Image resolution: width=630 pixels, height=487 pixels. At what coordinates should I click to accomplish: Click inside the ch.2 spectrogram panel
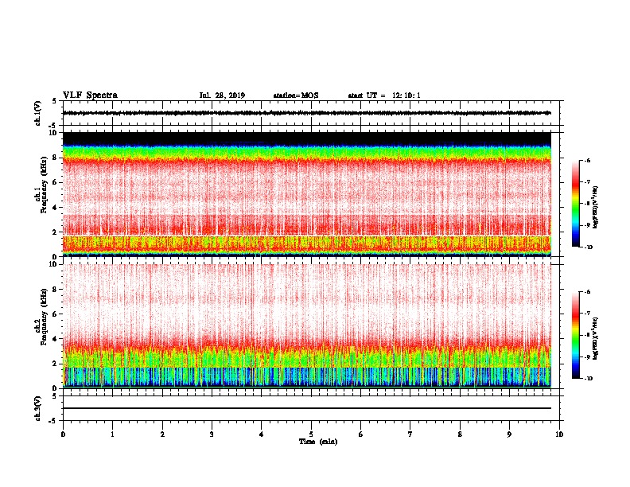(x=306, y=326)
